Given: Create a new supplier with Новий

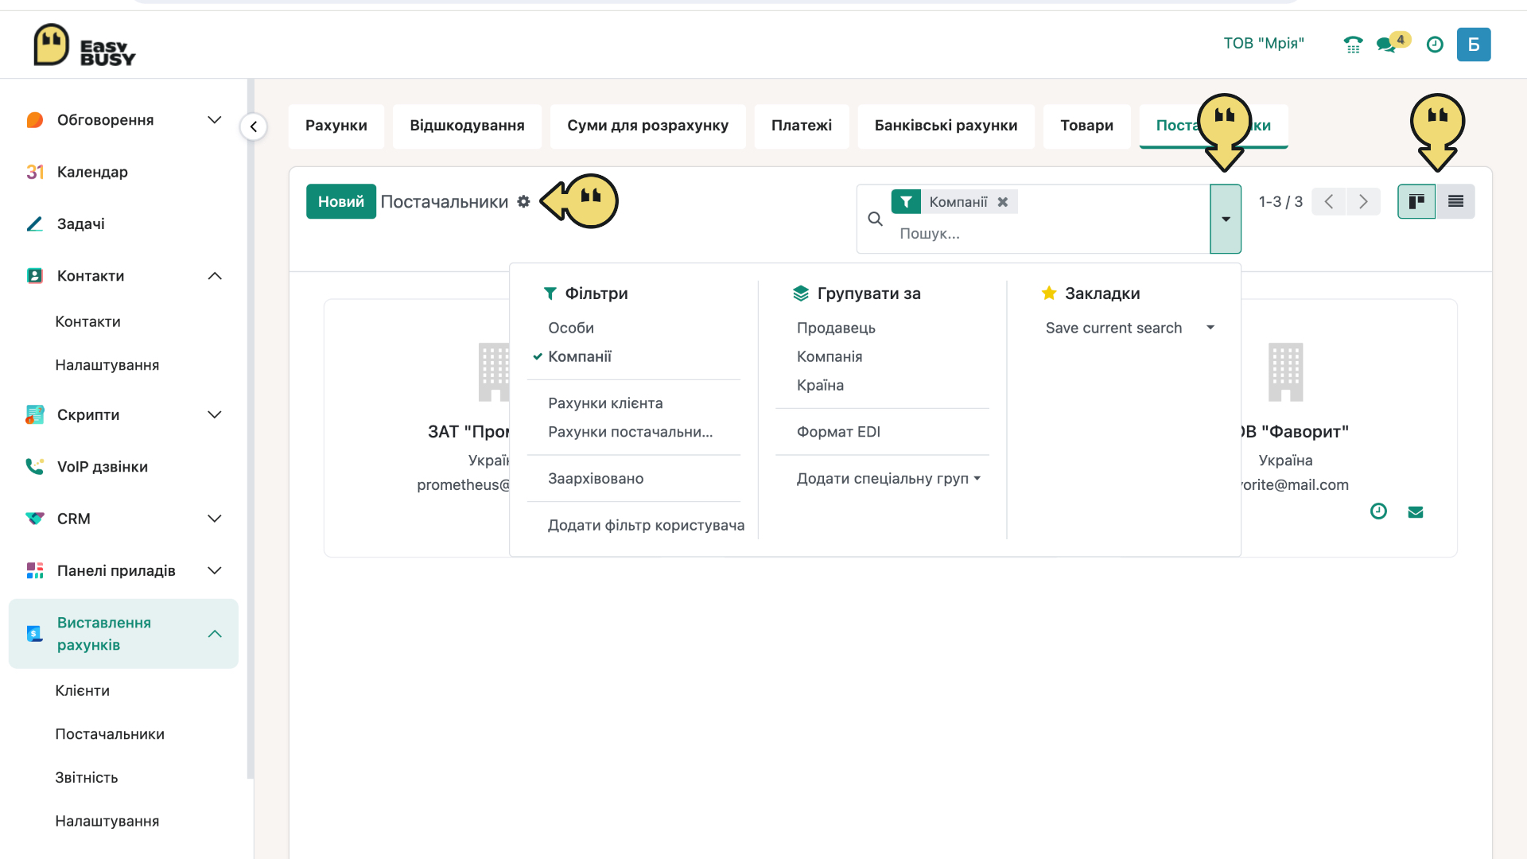Looking at the screenshot, I should click(x=341, y=201).
